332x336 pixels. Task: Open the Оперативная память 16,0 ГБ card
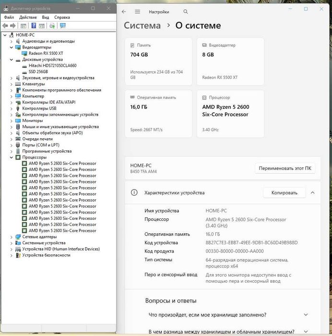coord(158,114)
